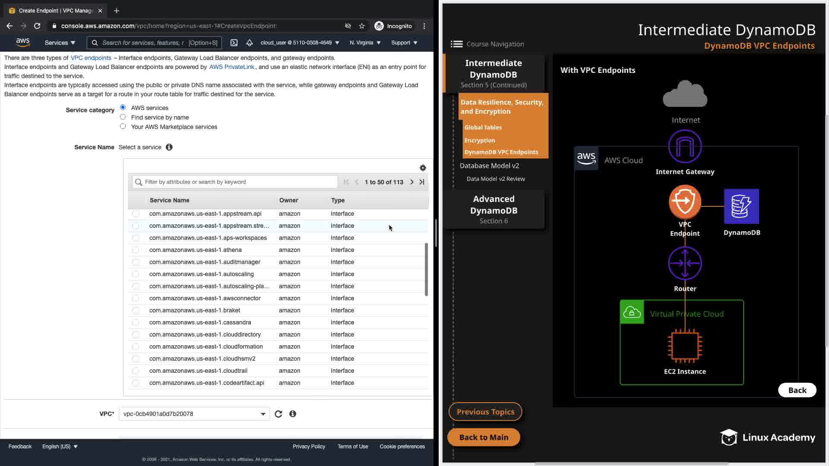Jump to last page of services
Screen dimensions: 829x466
click(422, 182)
